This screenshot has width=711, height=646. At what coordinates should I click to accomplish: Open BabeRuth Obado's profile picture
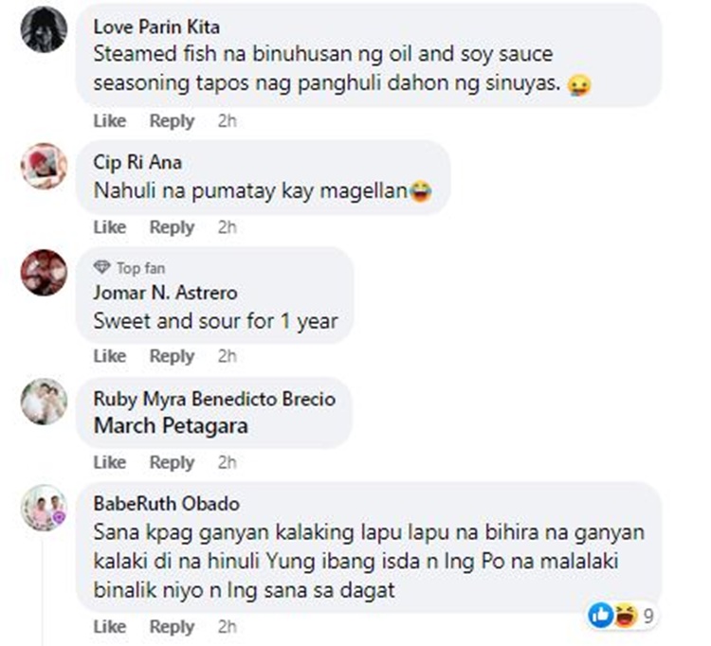(x=44, y=508)
